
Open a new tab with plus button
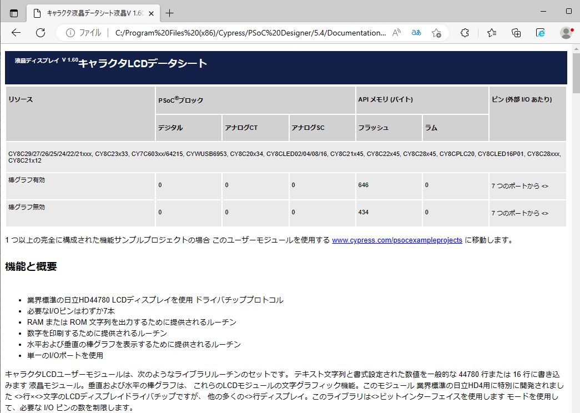[x=169, y=13]
